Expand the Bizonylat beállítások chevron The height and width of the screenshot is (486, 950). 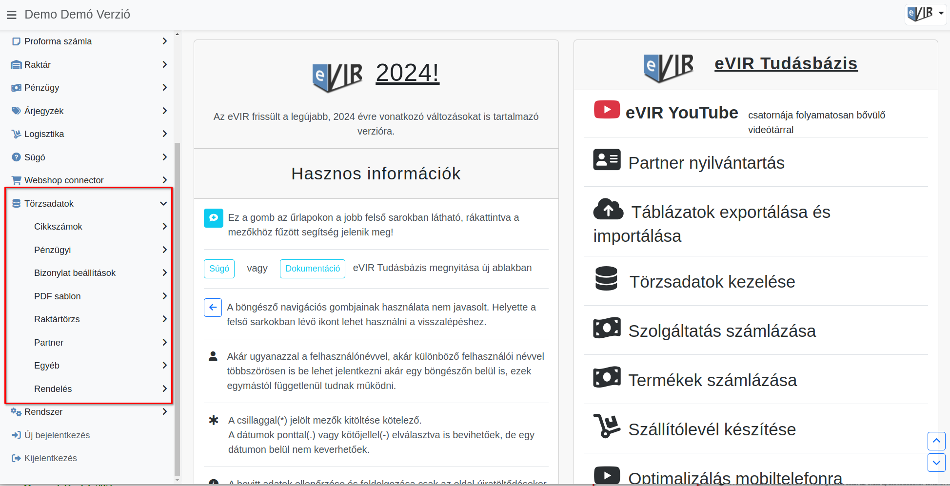tap(164, 273)
